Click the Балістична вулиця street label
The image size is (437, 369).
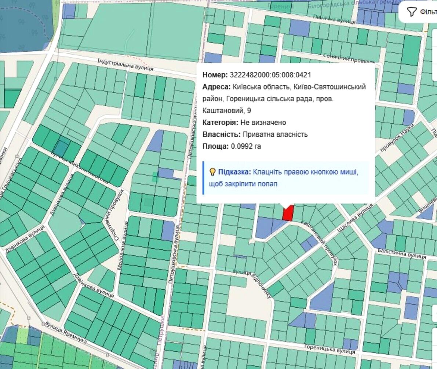click(402, 253)
